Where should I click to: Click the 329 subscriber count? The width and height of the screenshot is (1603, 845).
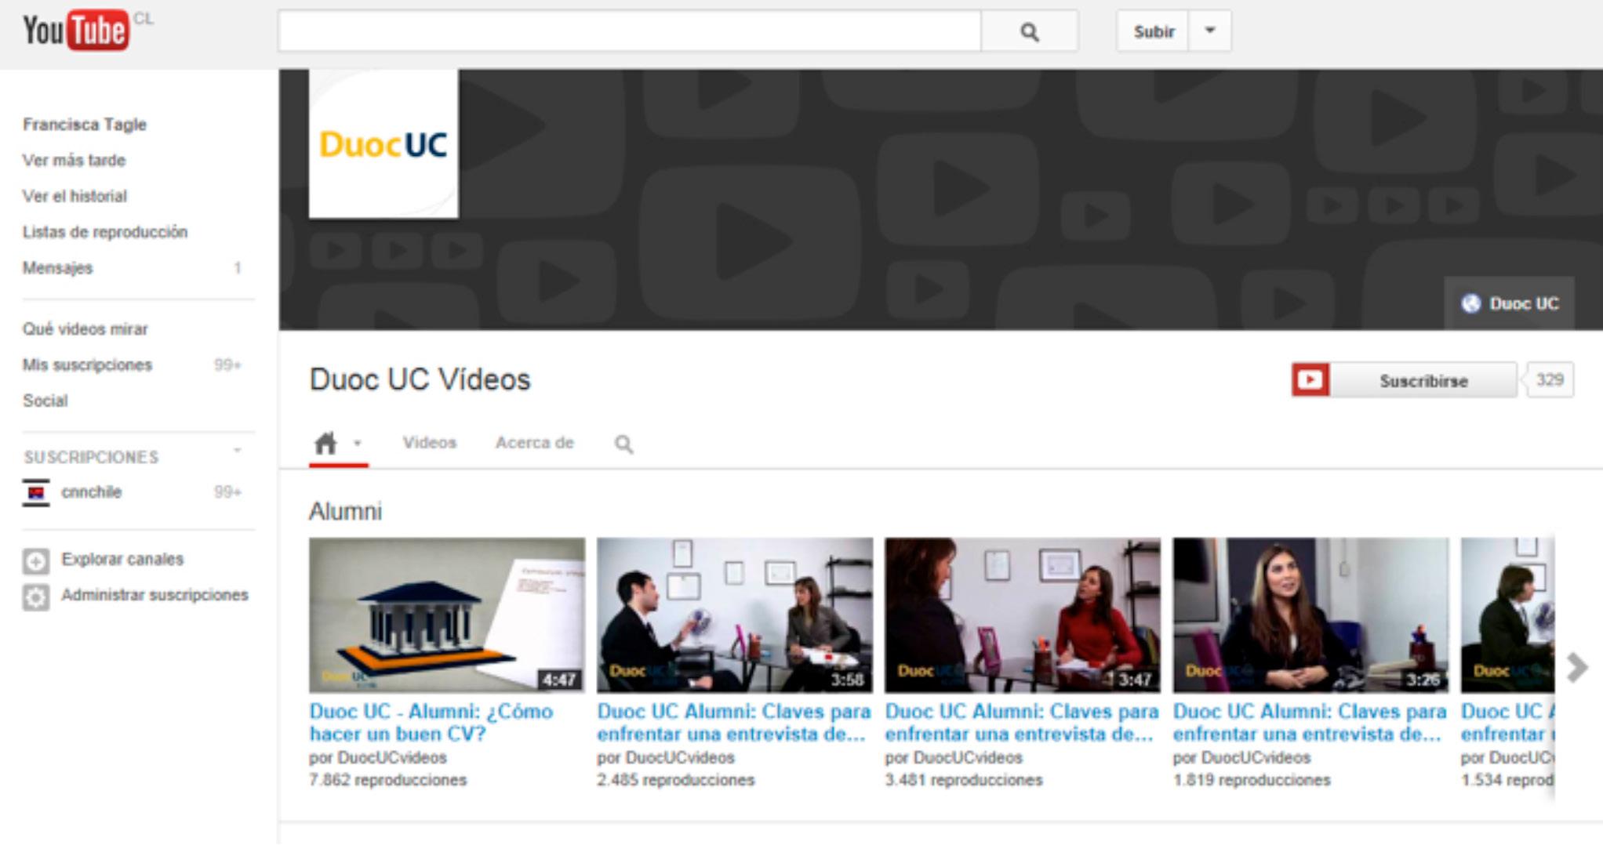tap(1550, 380)
